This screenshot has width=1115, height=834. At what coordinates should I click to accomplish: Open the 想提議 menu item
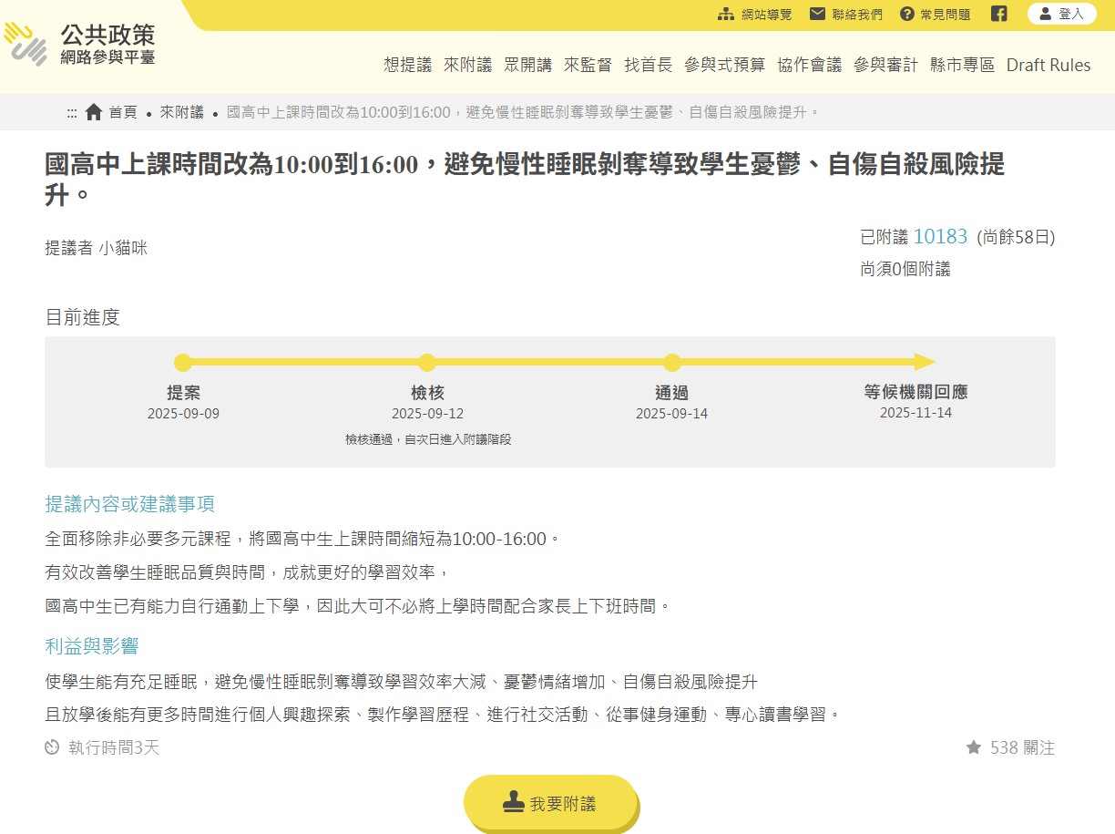coord(407,65)
